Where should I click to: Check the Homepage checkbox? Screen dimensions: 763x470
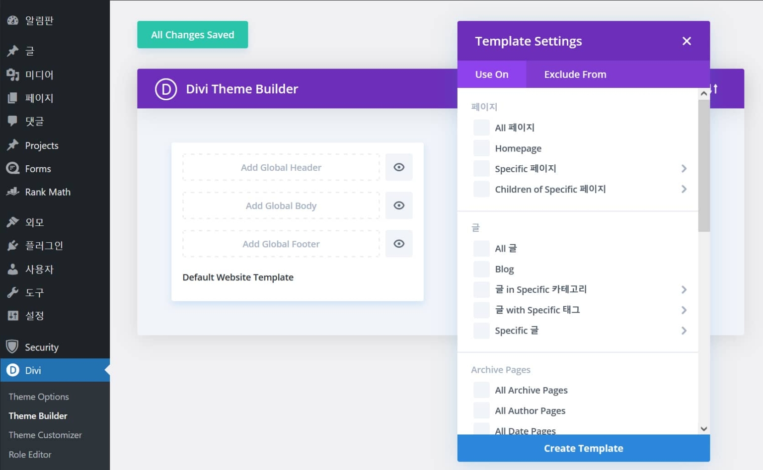[x=481, y=148]
